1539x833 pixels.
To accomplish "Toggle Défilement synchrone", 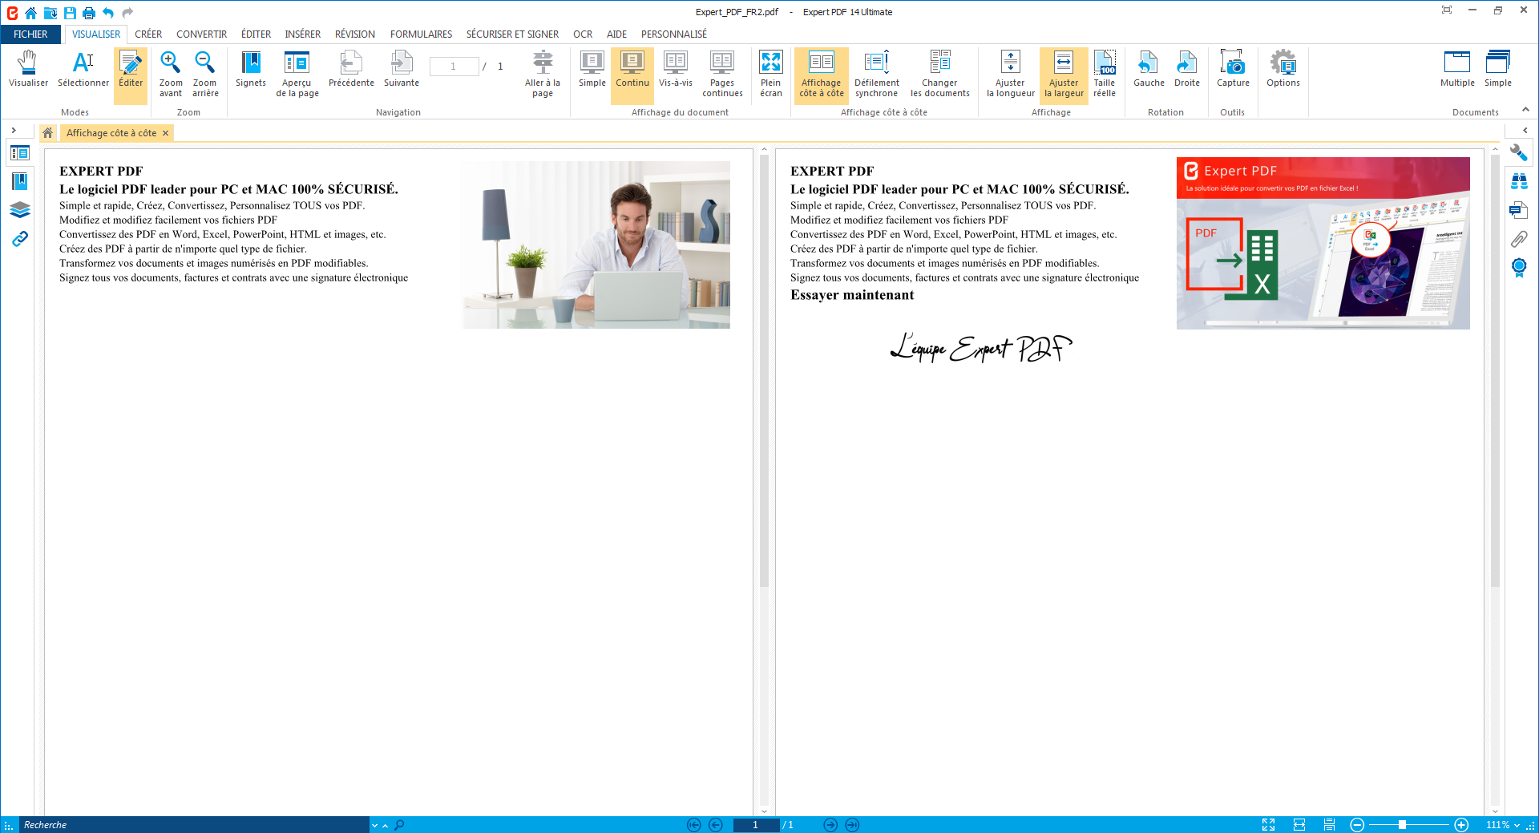I will [877, 75].
